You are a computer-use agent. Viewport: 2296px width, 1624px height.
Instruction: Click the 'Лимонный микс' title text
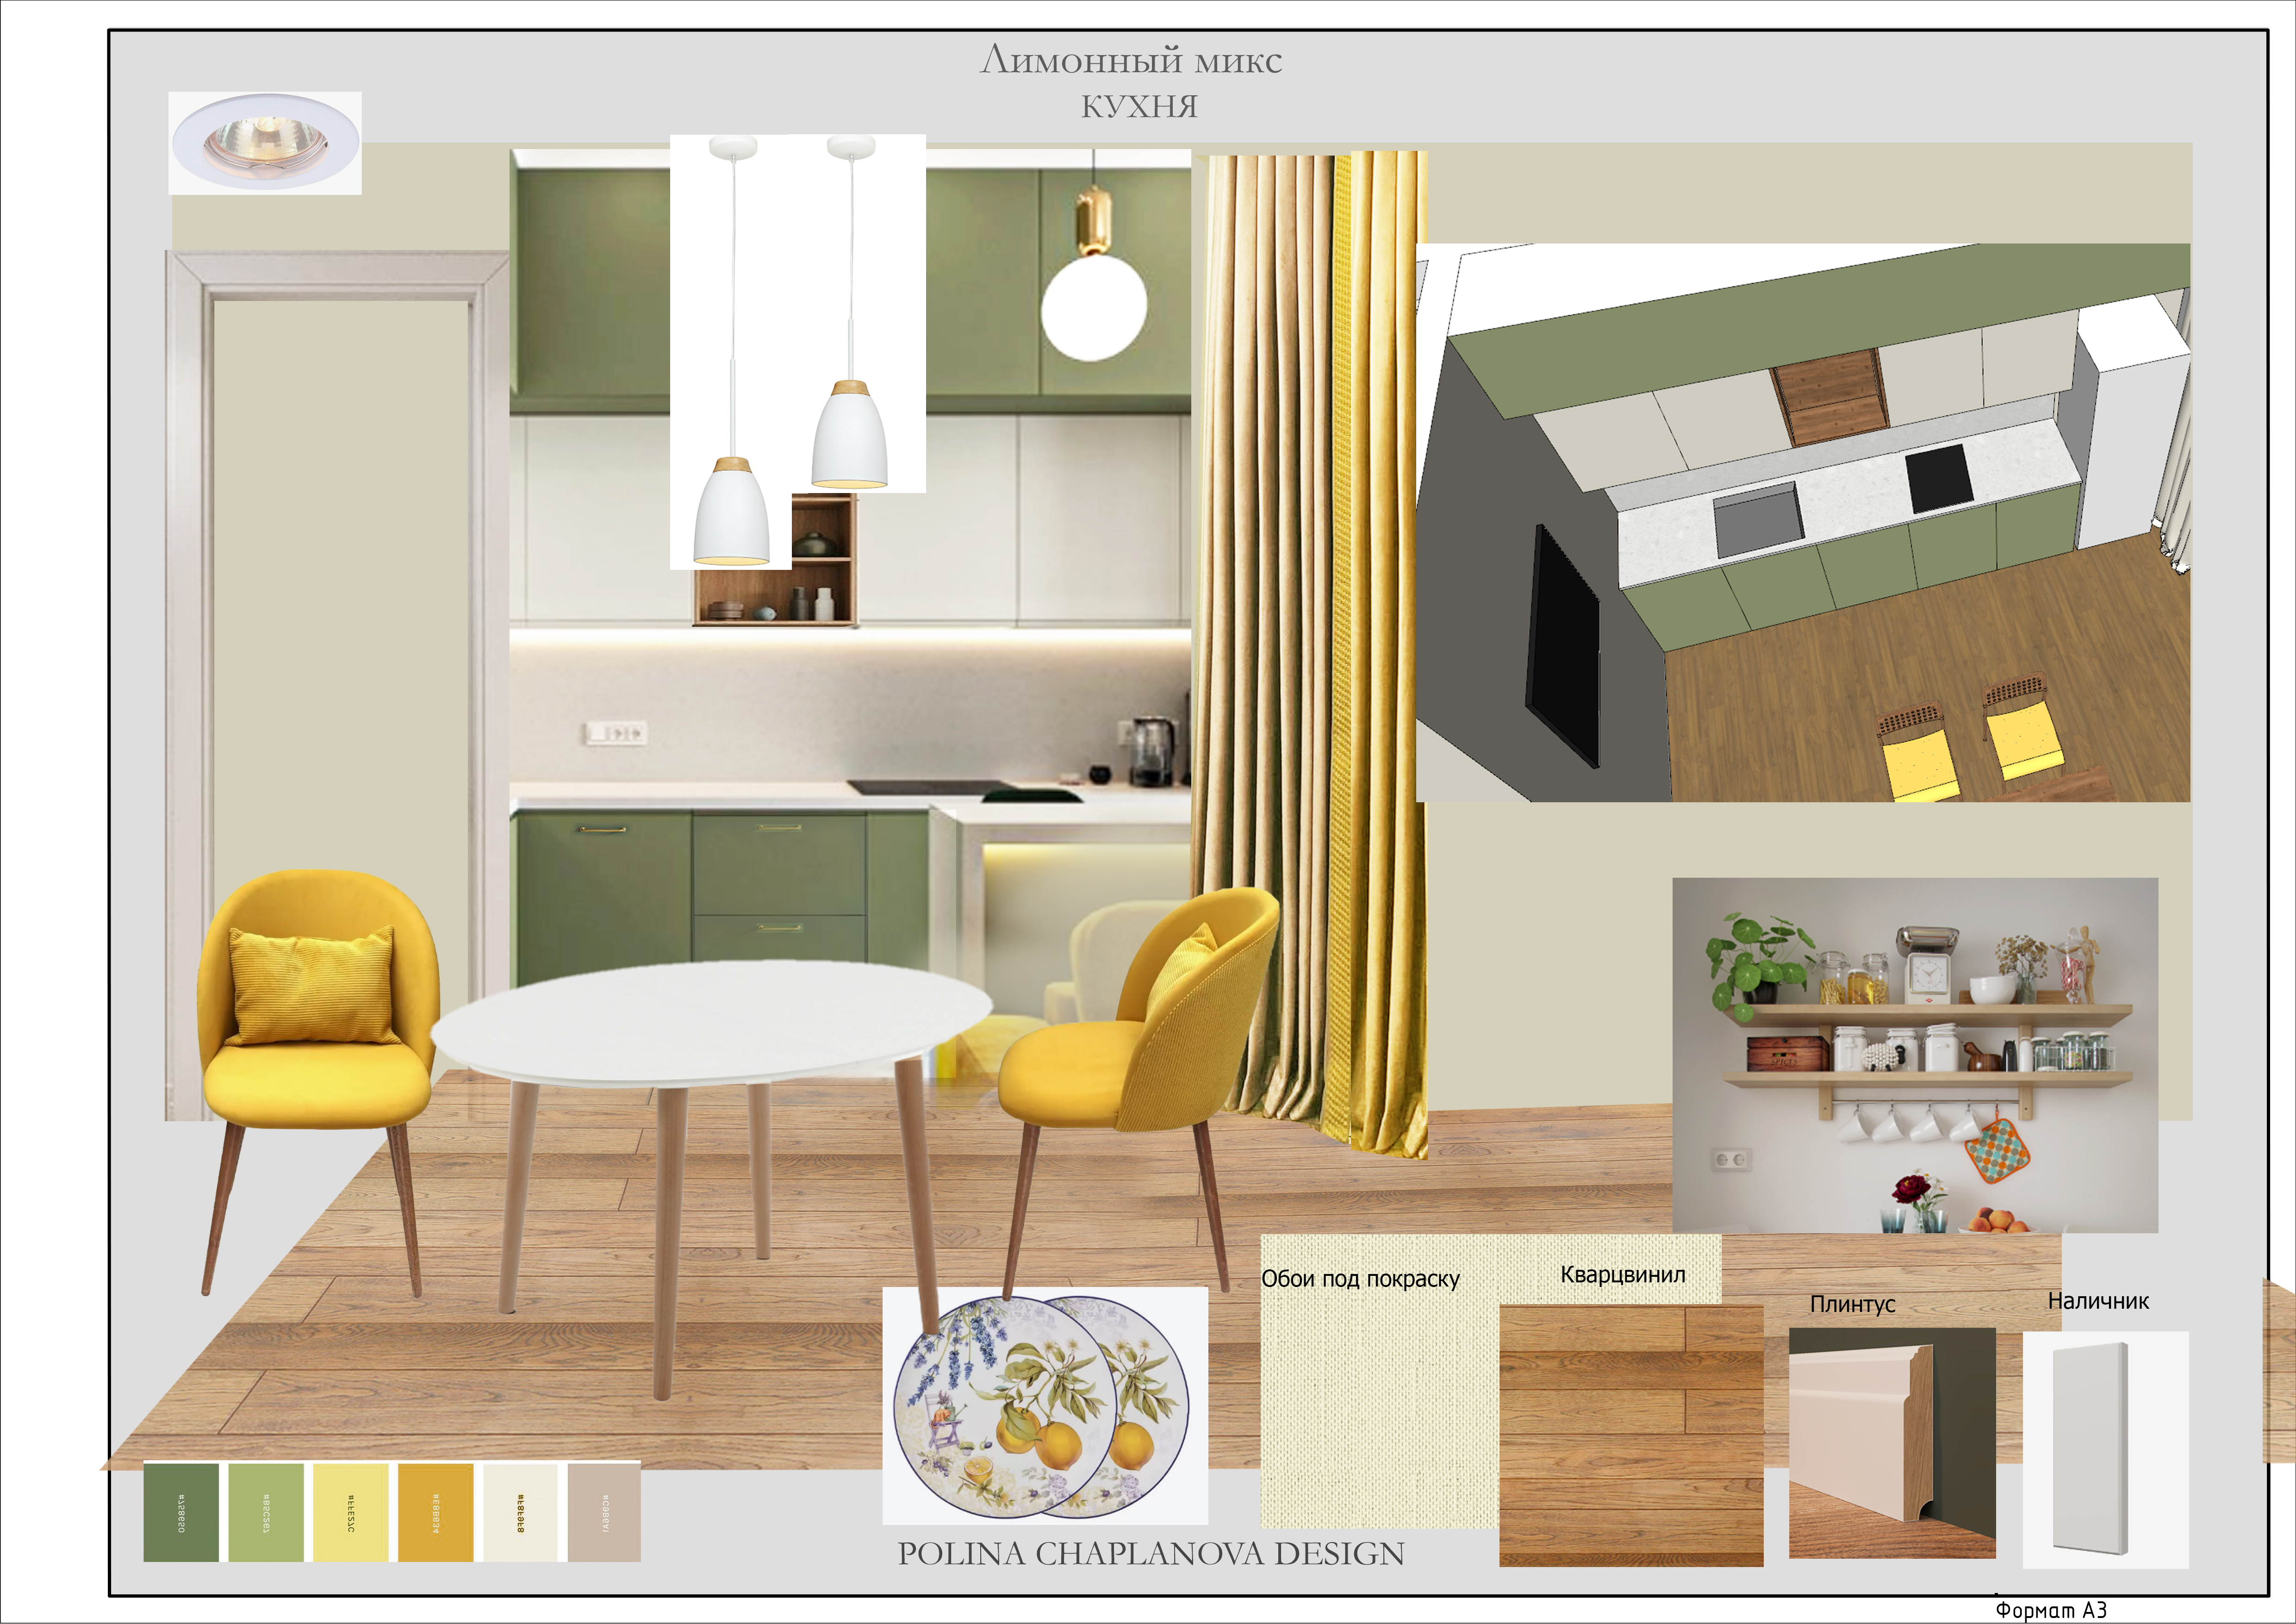[x=1131, y=61]
